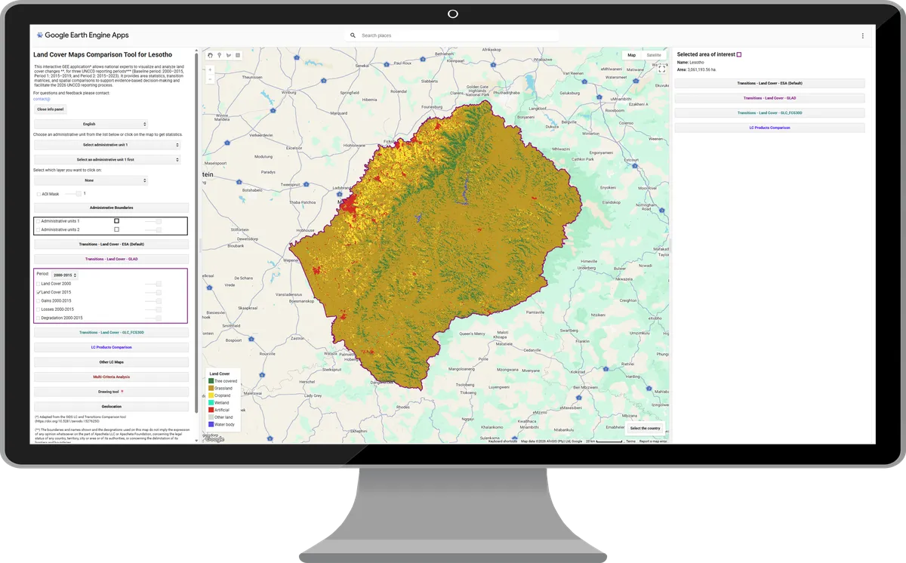Click the Tree covered legend color swatch

(x=211, y=381)
